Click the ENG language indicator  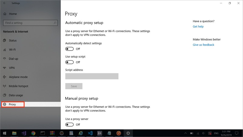click(216, 133)
